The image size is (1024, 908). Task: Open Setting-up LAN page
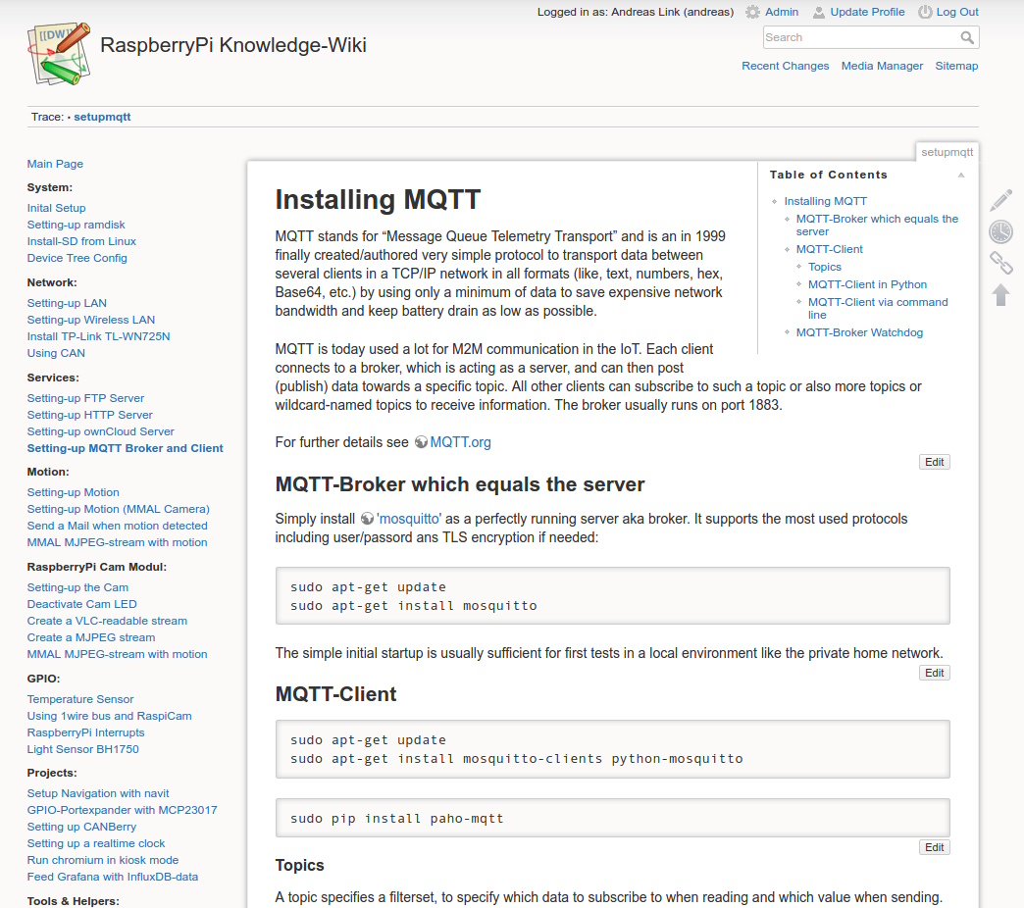[x=67, y=304]
